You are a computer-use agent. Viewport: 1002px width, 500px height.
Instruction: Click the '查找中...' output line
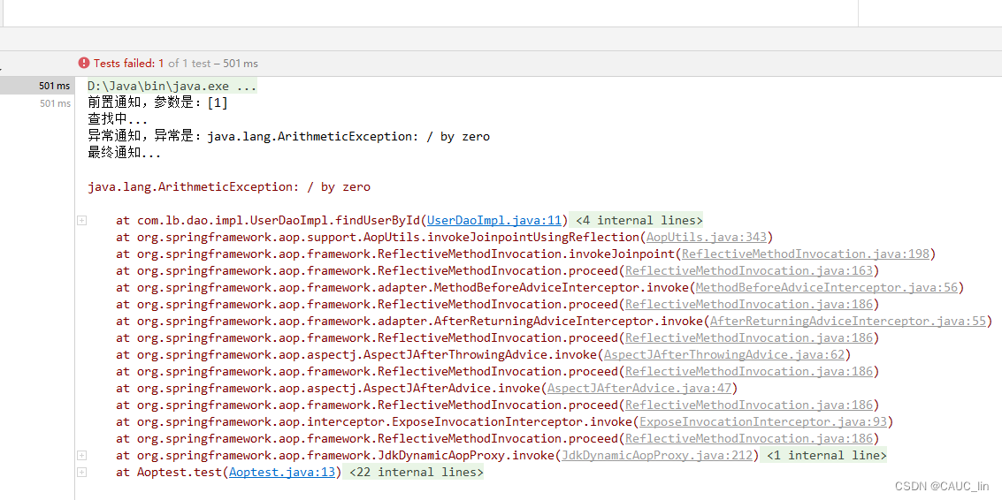118,119
